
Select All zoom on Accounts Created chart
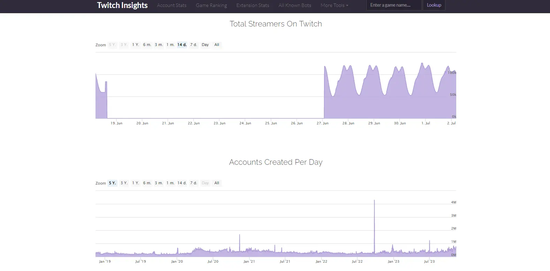click(217, 183)
